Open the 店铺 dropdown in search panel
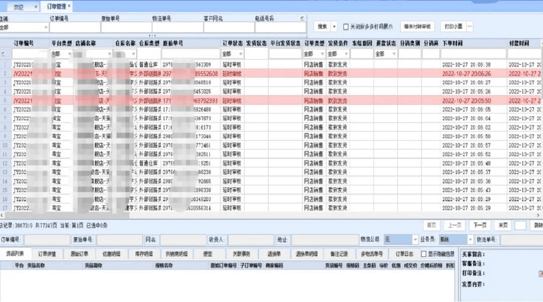Viewport: 543px width, 302px height. tap(46, 27)
